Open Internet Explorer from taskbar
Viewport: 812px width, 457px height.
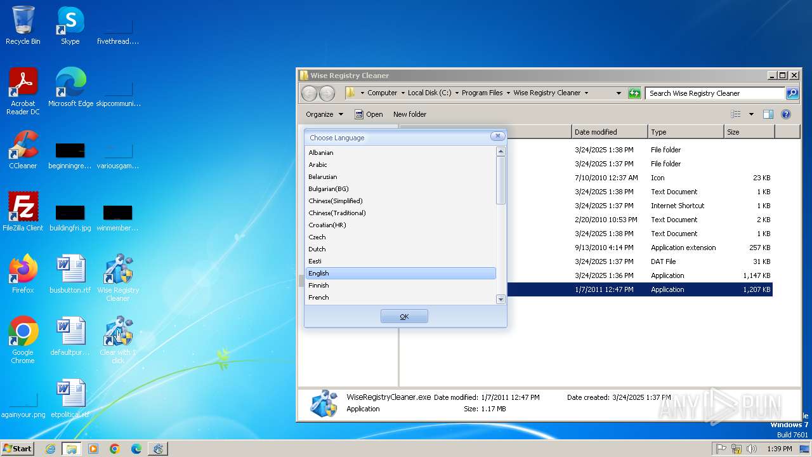coord(50,449)
